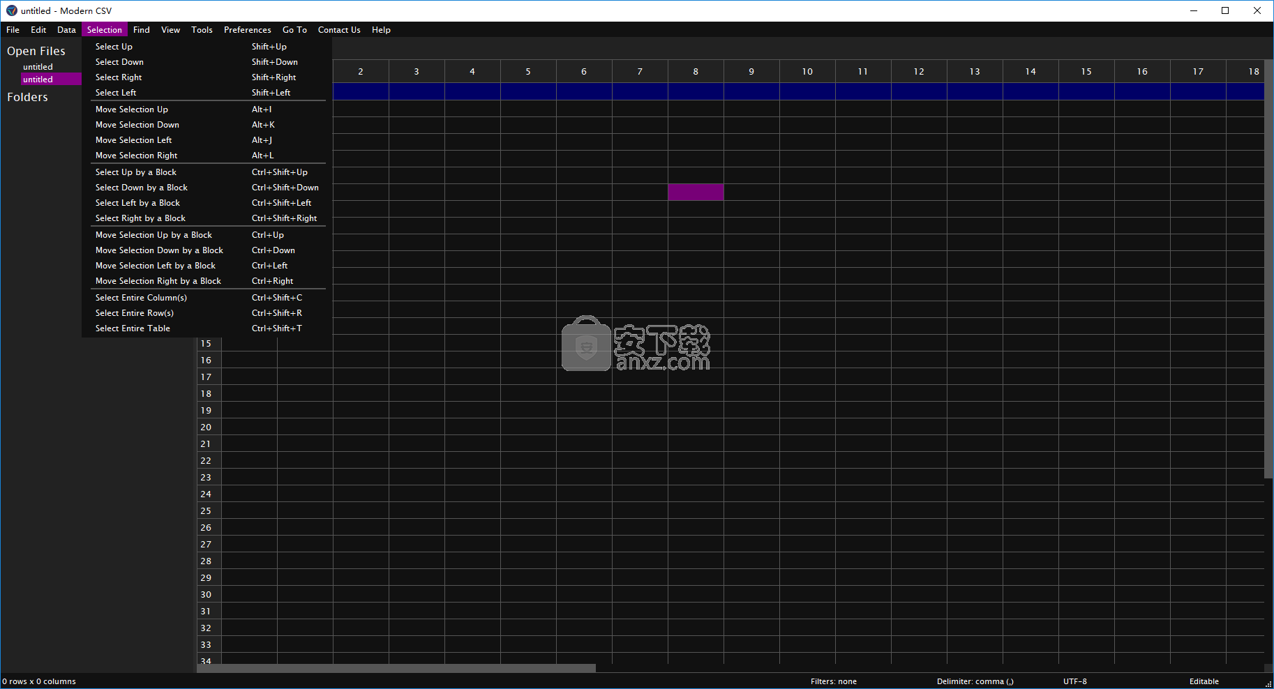The width and height of the screenshot is (1274, 689).
Task: Choose Move Selection Down by a Block
Action: point(208,250)
